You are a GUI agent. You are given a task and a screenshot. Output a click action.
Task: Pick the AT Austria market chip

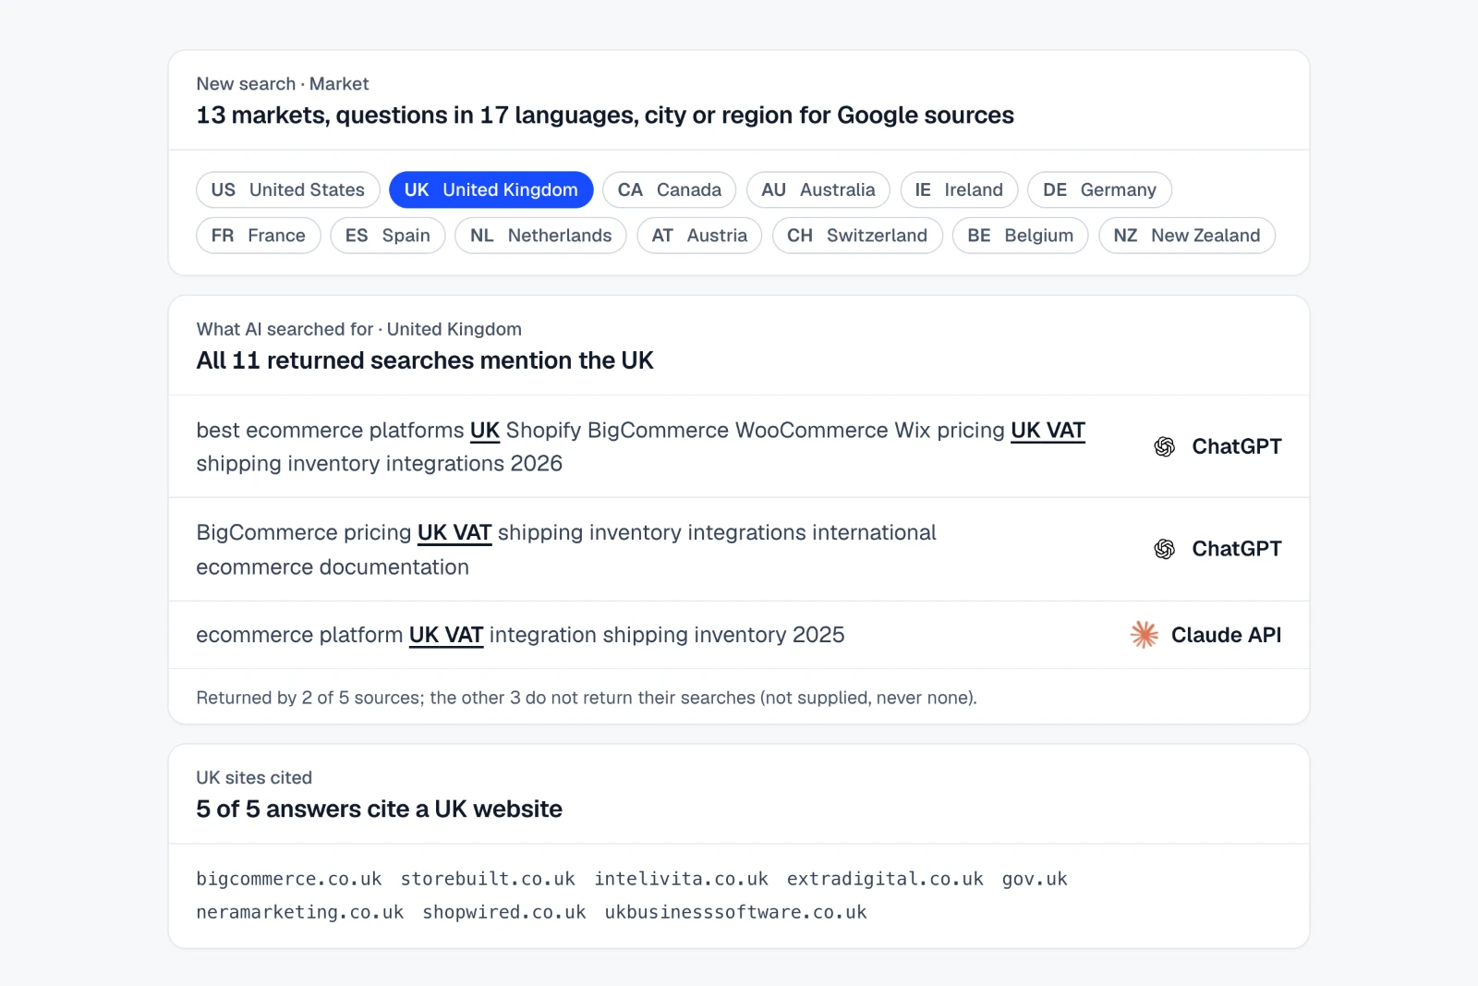pyautogui.click(x=699, y=236)
